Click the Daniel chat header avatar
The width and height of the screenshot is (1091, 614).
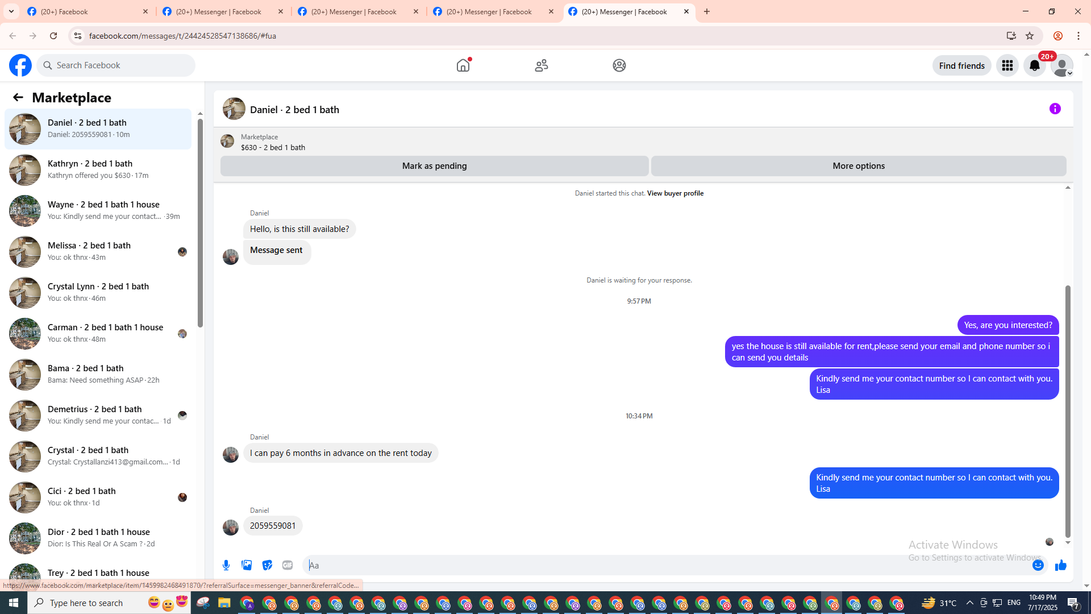pyautogui.click(x=234, y=109)
